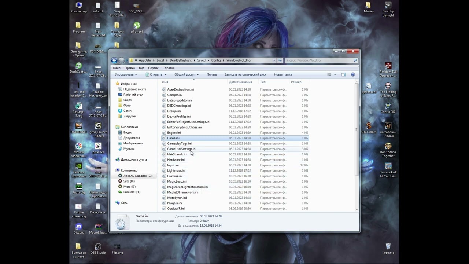Image resolution: width=469 pixels, height=264 pixels.
Task: Sort by the Размер column header
Action: click(x=296, y=82)
